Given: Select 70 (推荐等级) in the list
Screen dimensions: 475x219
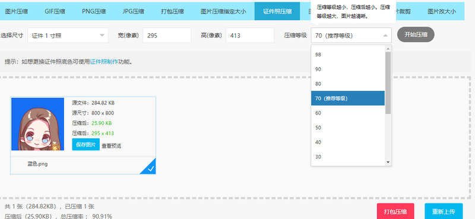Looking at the screenshot, I should tap(348, 98).
